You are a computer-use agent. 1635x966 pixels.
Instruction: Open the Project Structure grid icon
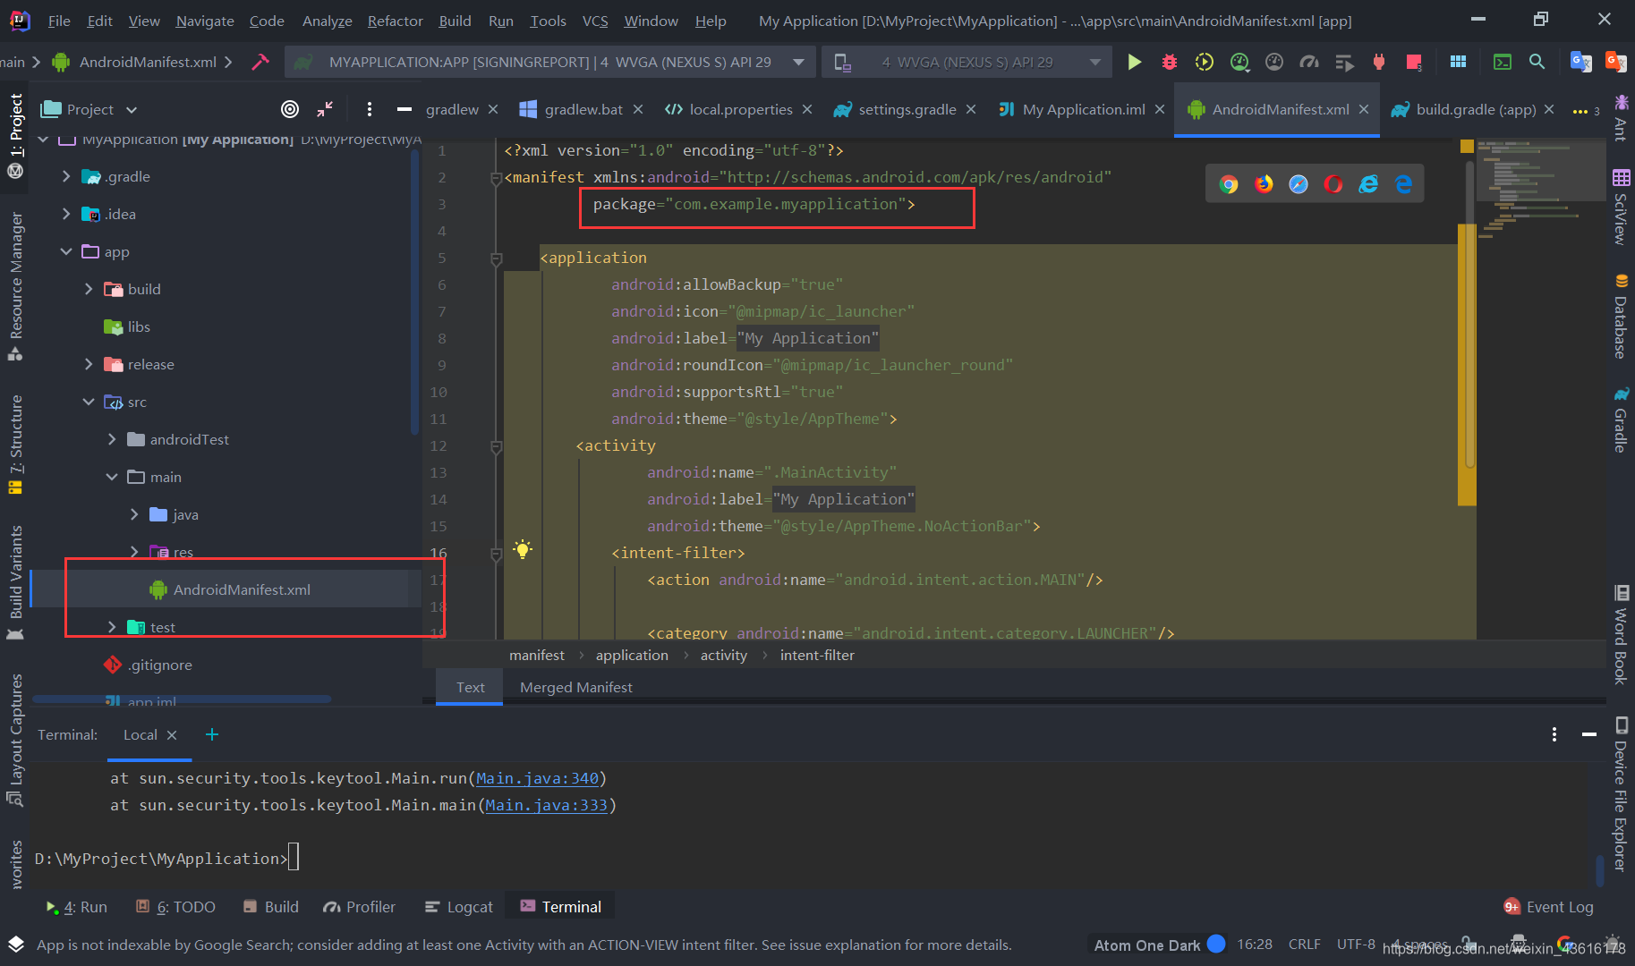tap(1458, 62)
